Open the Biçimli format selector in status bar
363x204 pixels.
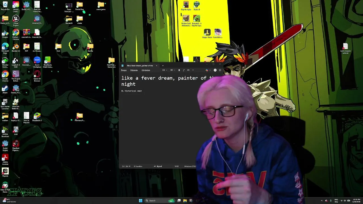[x=158, y=166]
